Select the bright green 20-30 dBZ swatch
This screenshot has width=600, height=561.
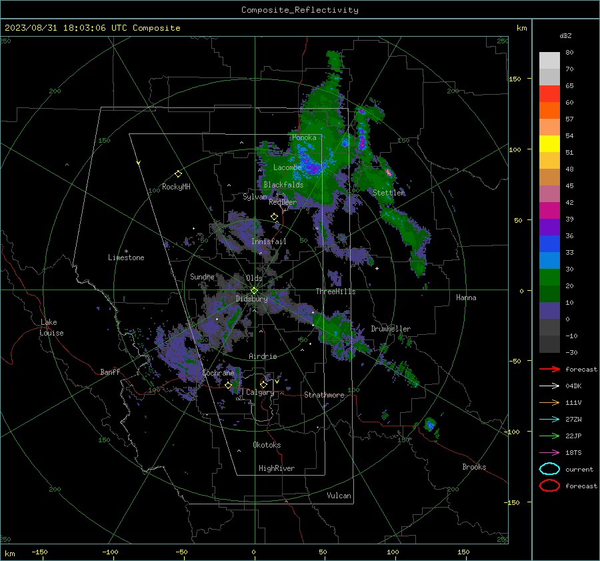549,277
